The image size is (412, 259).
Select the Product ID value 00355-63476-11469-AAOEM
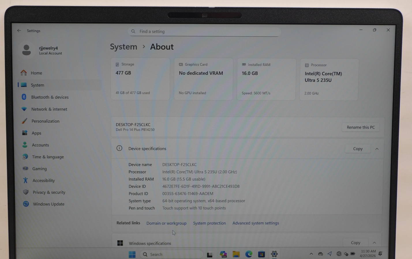click(188, 194)
